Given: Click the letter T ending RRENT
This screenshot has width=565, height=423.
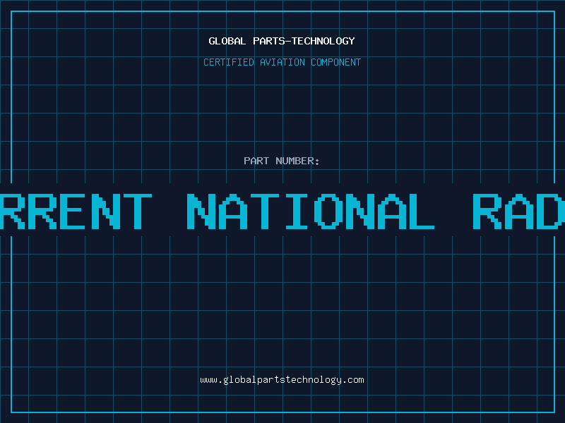Looking at the screenshot, I should tap(133, 211).
